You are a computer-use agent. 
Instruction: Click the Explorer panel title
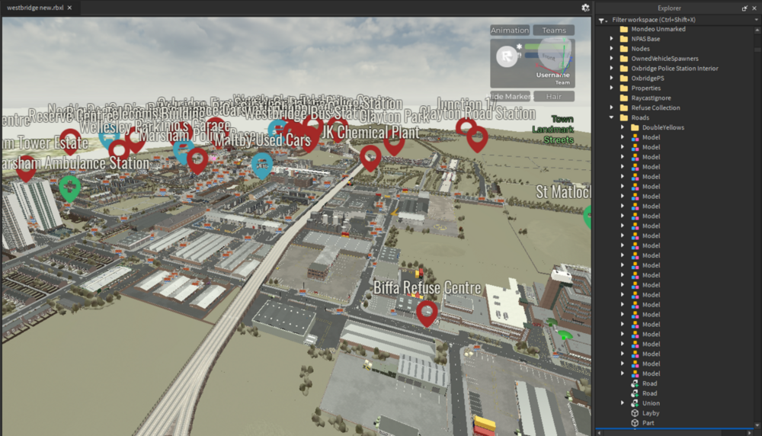tap(669, 8)
